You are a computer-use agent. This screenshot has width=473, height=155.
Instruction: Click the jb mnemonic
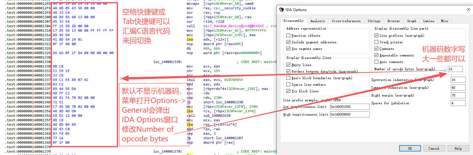[x=189, y=102]
